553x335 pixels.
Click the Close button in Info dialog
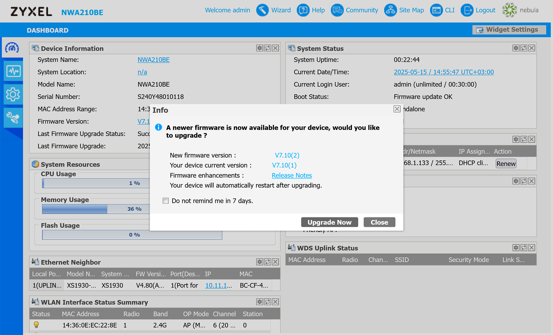pyautogui.click(x=379, y=222)
